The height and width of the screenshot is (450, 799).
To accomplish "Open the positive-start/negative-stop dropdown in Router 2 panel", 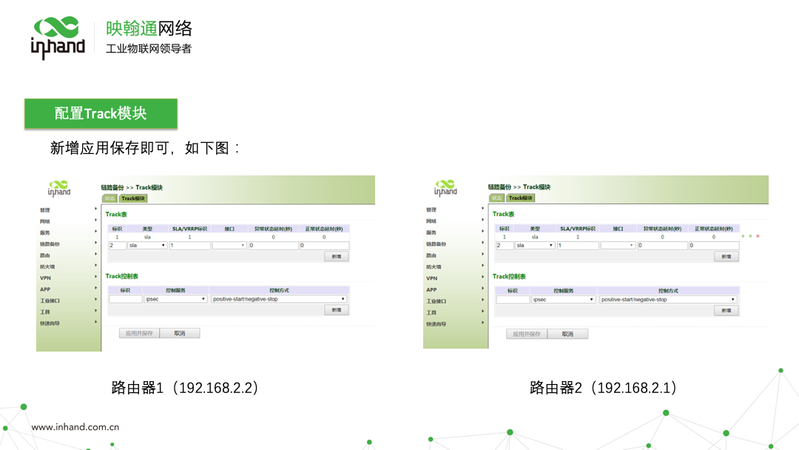I will 668,300.
